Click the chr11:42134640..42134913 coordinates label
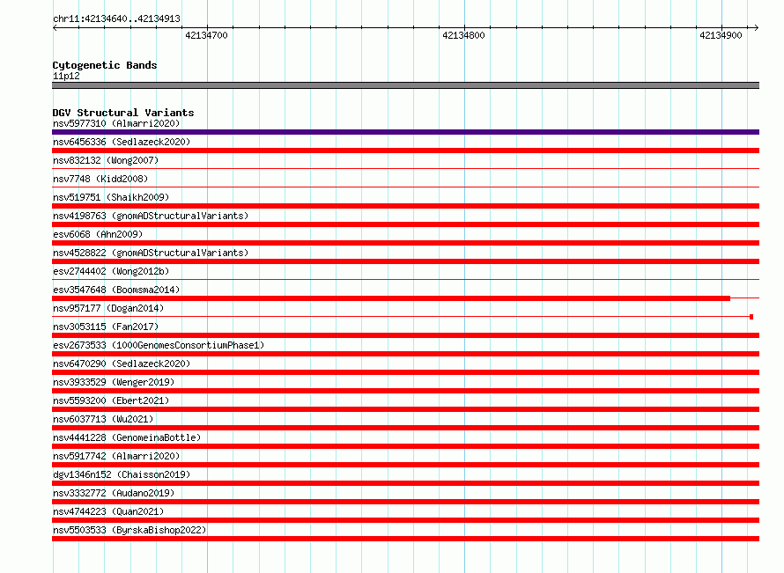 [116, 18]
